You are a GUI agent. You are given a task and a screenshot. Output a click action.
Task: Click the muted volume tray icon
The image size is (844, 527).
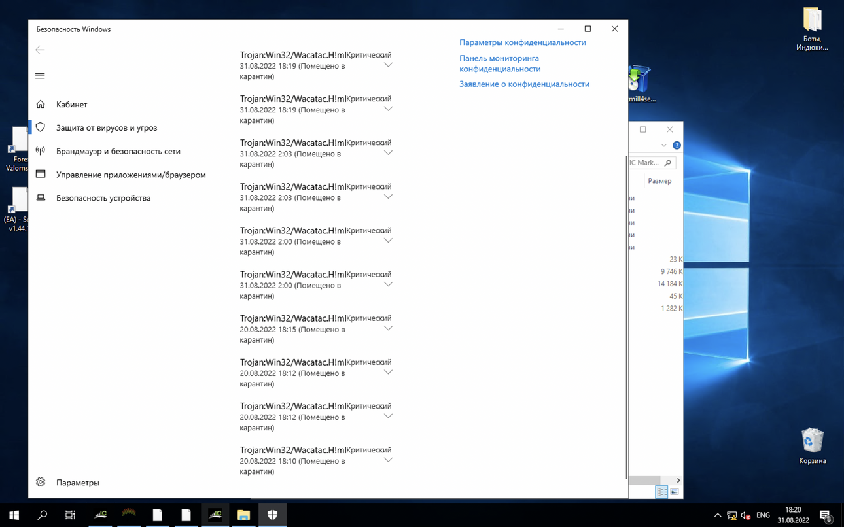[x=746, y=515]
